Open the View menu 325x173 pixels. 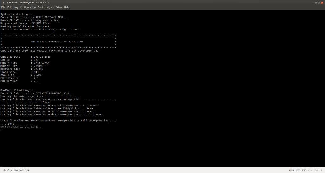coord(59,7)
